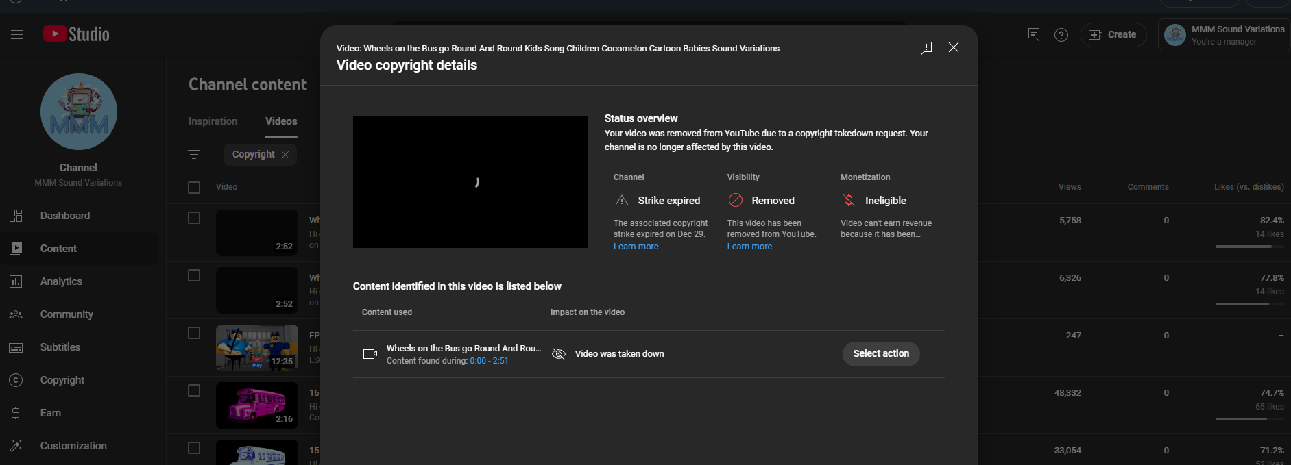Click Learn more under Removed visibility
This screenshot has height=465, width=1291.
749,247
